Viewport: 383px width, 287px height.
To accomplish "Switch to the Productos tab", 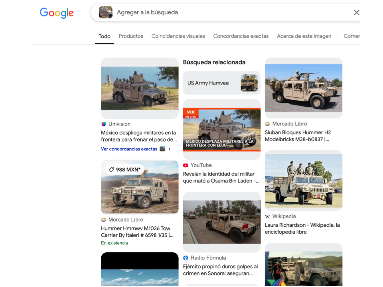I will pyautogui.click(x=131, y=36).
